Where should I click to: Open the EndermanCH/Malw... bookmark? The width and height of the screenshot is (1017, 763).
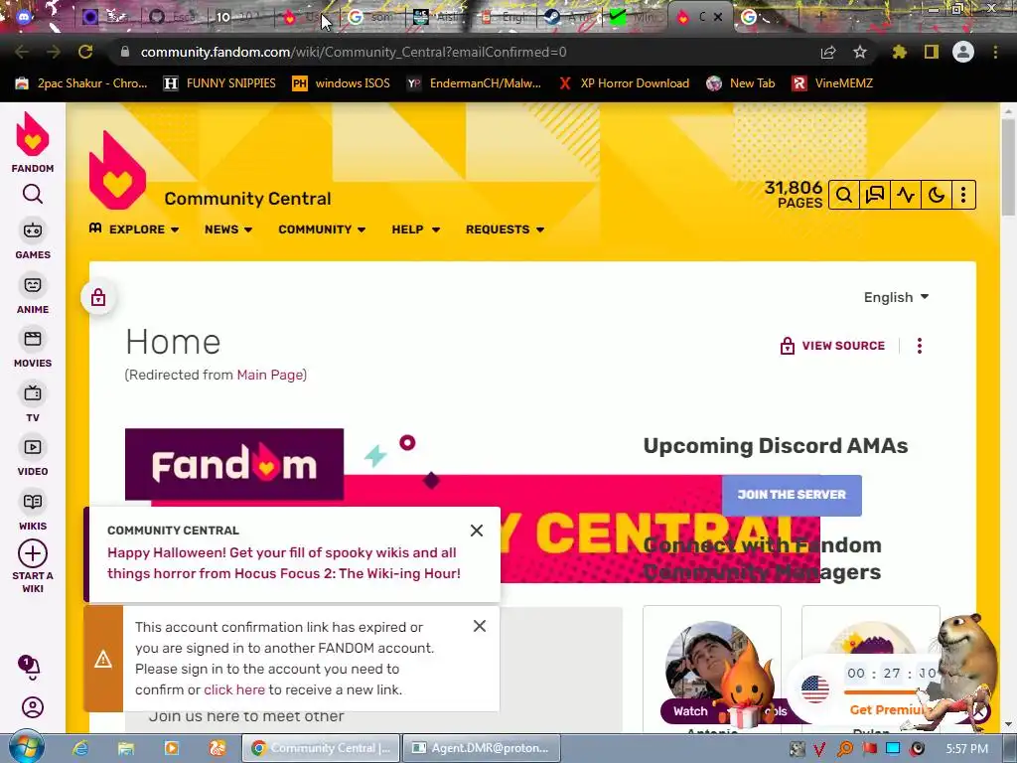(x=474, y=83)
